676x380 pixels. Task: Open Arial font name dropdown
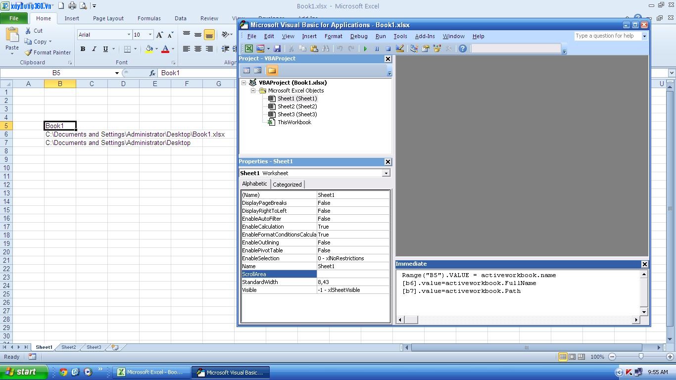pos(129,35)
